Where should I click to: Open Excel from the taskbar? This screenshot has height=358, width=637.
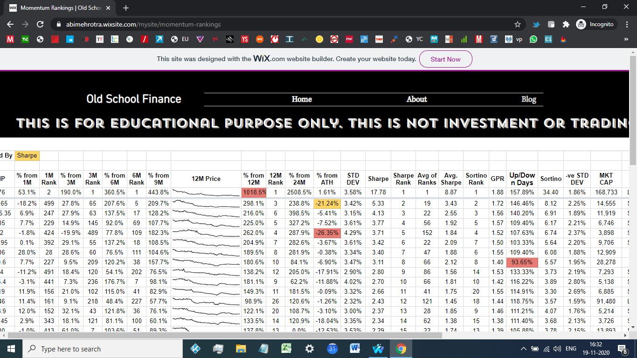pyautogui.click(x=286, y=349)
